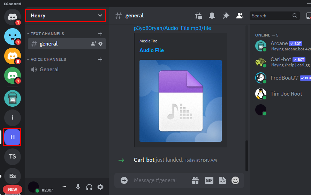Open the attachment plus button
Viewport: 311px width, 195px height.
pos(124,180)
